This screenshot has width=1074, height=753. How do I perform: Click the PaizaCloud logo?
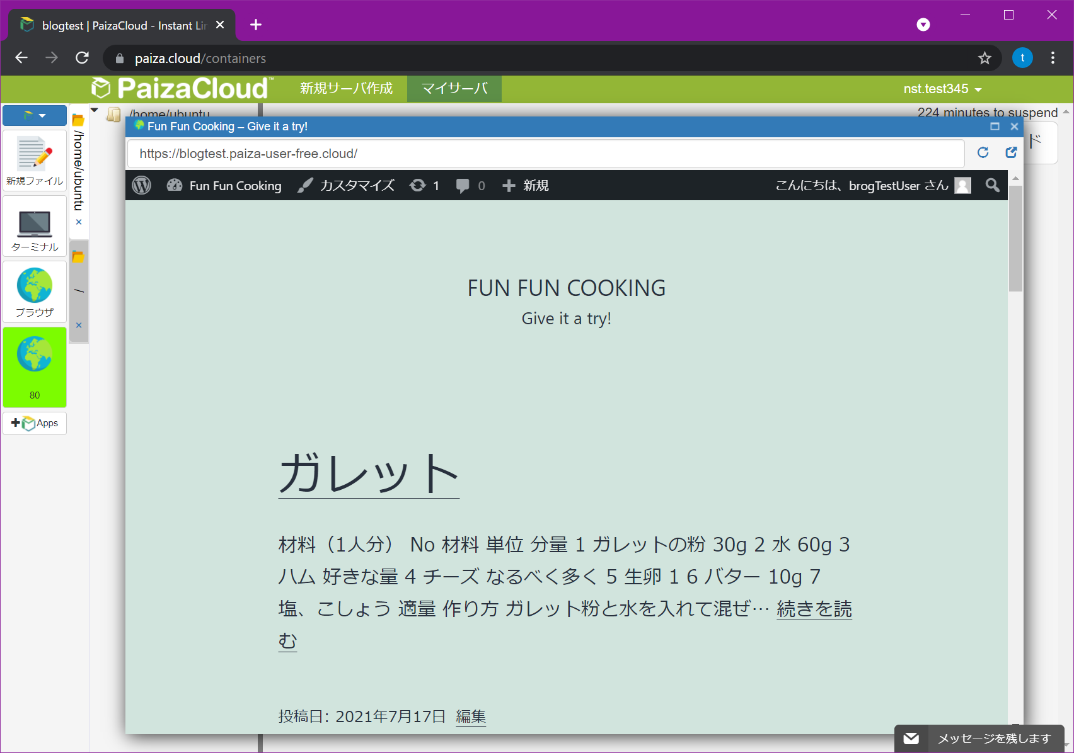point(182,89)
